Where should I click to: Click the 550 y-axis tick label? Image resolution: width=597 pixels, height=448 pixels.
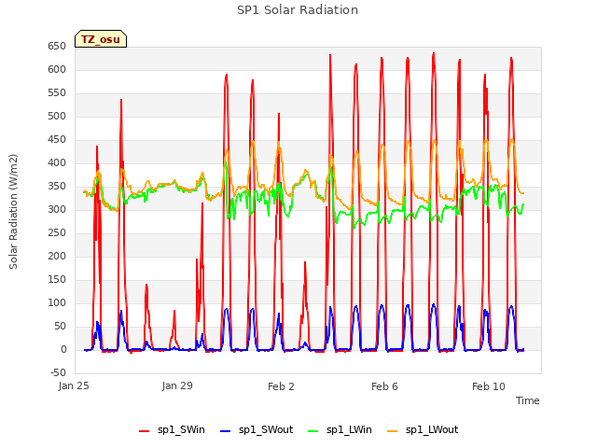tap(57, 93)
